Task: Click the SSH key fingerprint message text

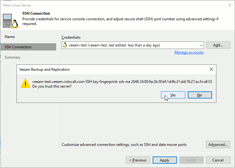Action: click(x=122, y=82)
